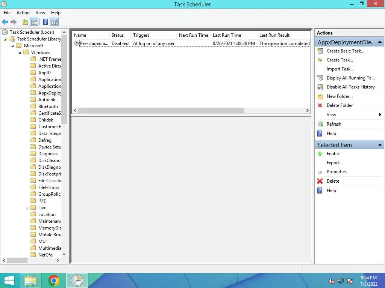
Task: Click the Create Basic Task icon
Action: pyautogui.click(x=320, y=51)
